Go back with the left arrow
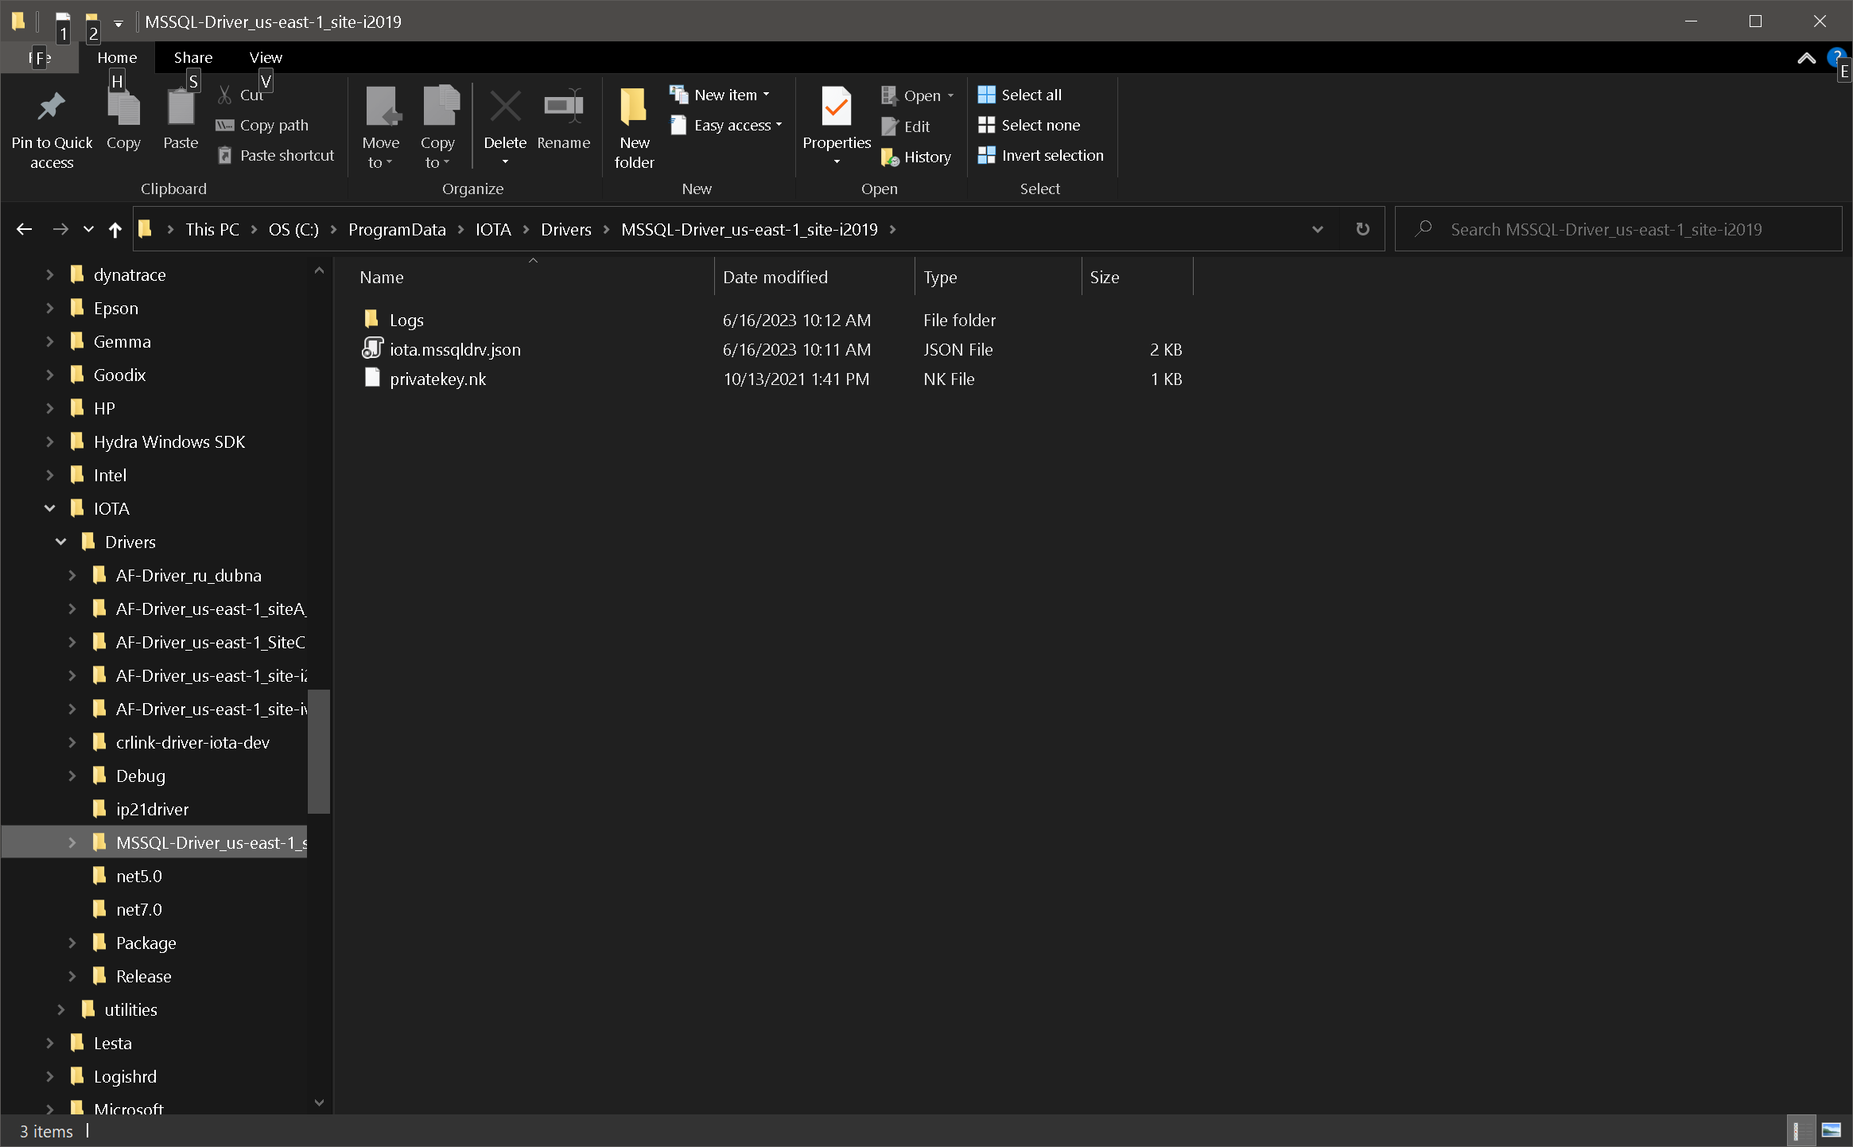The width and height of the screenshot is (1853, 1147). pos(24,229)
